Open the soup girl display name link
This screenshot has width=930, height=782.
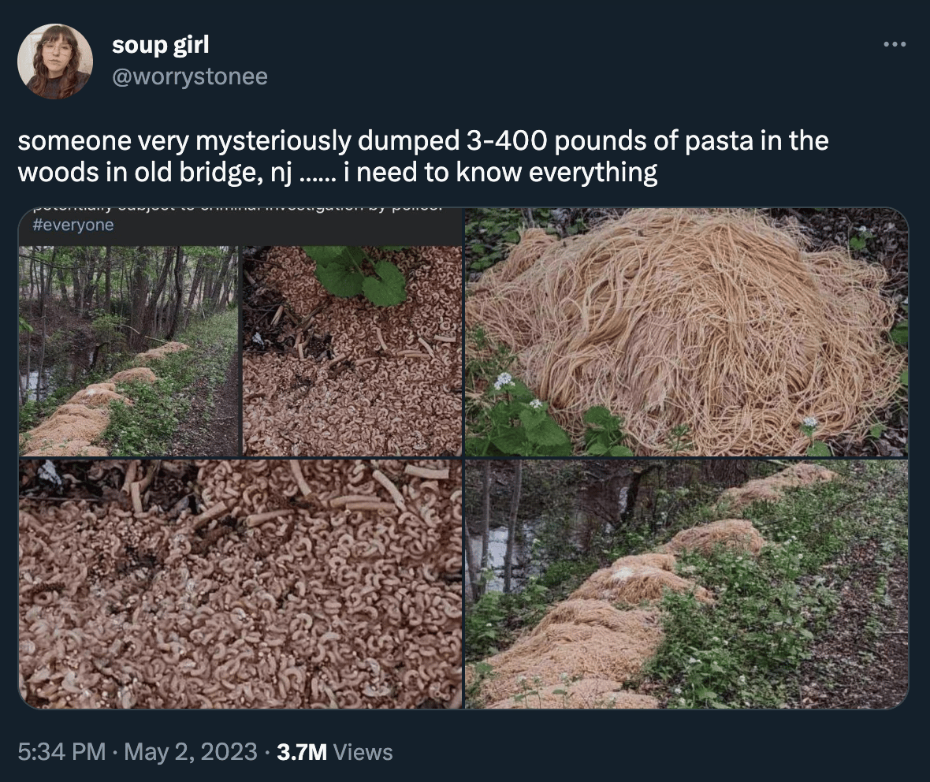tap(160, 45)
